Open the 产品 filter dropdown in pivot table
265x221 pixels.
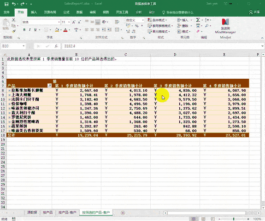(49, 86)
